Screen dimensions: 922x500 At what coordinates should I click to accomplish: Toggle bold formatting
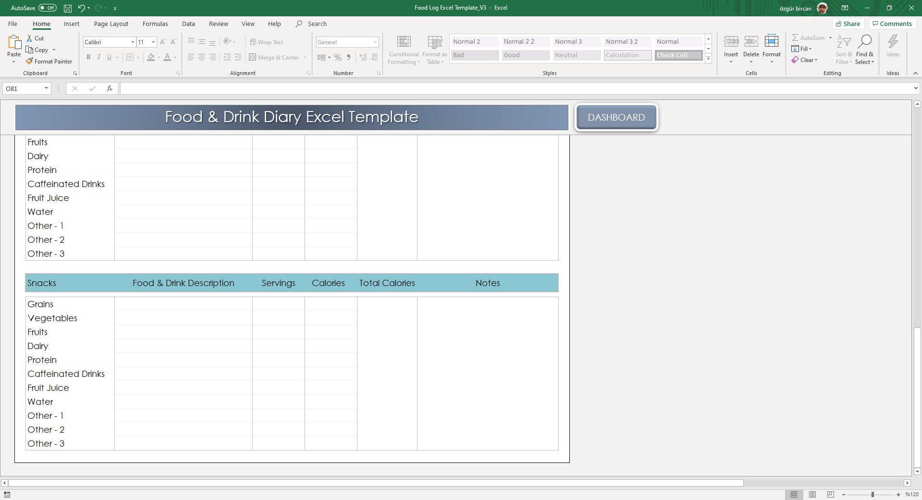click(88, 57)
